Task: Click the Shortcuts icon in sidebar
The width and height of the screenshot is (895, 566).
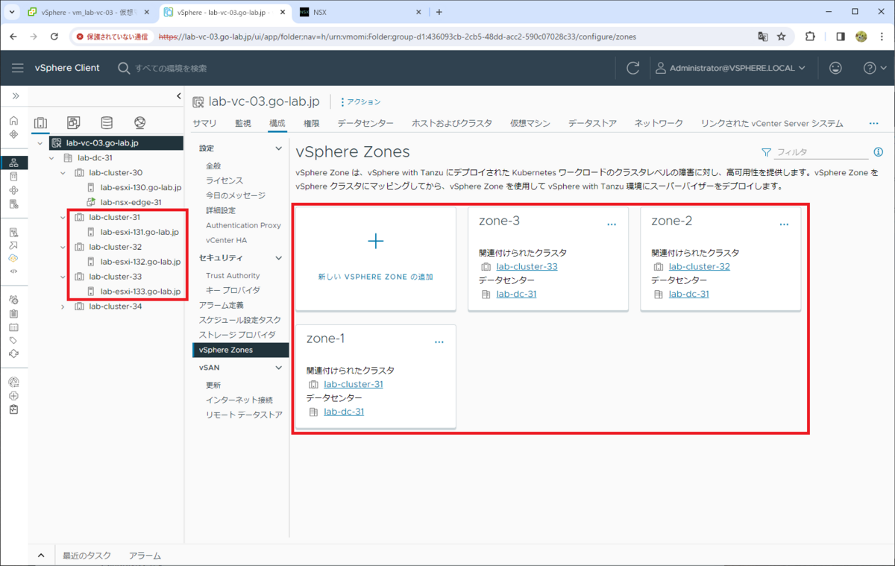Action: point(13,134)
